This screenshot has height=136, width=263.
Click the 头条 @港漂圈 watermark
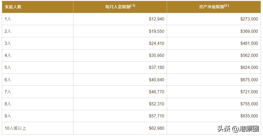click(x=238, y=129)
